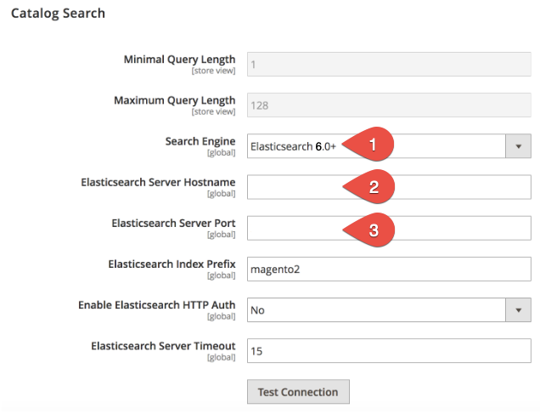The width and height of the screenshot is (540, 420).
Task: Click red annotation marker number 1
Action: coord(372,145)
